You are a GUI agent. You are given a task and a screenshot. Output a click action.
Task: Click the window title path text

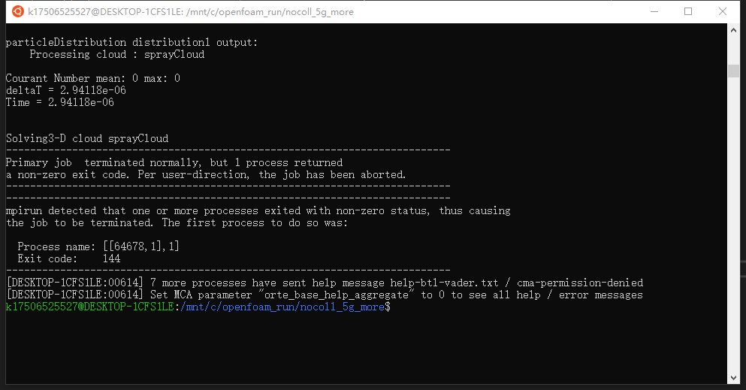pos(191,12)
